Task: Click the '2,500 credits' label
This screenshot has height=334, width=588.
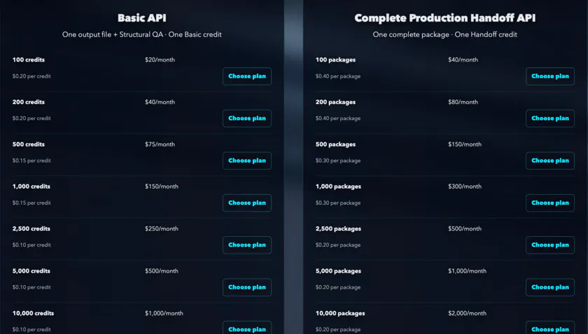Action: [x=31, y=228]
